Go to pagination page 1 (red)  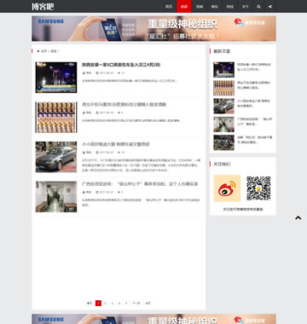coord(98,304)
